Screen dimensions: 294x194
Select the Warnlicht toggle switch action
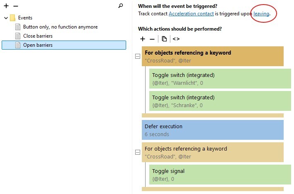tap(220, 79)
